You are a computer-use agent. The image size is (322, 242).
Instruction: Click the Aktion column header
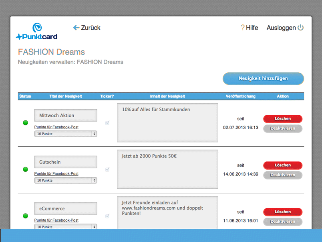283,96
